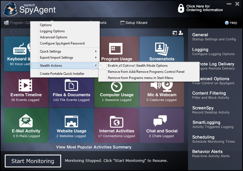Open the Keyboard keystrokes tile icon

20,49
